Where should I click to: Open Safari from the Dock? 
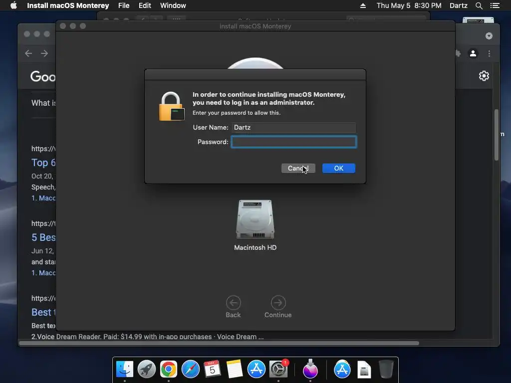(x=190, y=370)
